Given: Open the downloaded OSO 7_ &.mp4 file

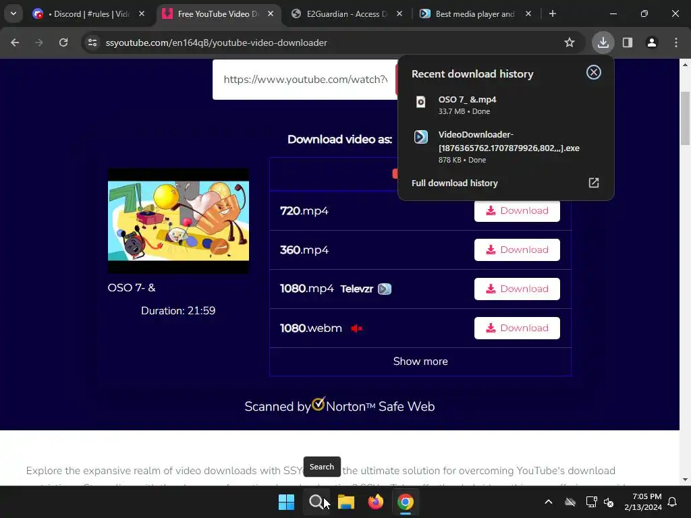Looking at the screenshot, I should pyautogui.click(x=505, y=105).
